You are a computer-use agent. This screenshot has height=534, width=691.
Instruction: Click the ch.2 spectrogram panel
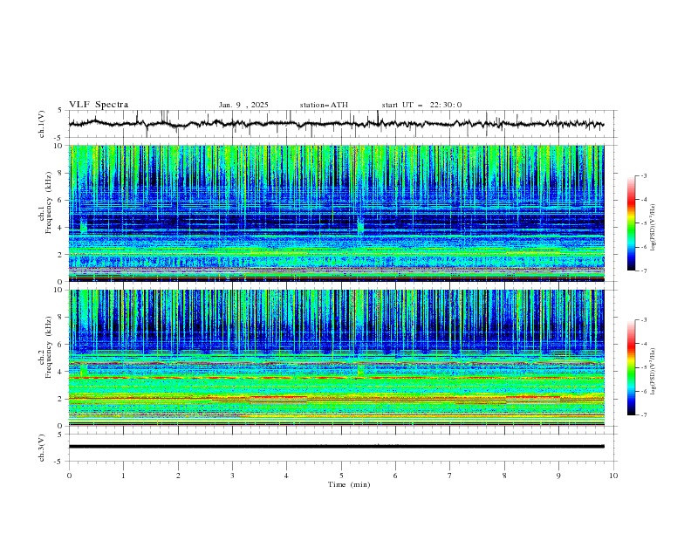[336, 358]
